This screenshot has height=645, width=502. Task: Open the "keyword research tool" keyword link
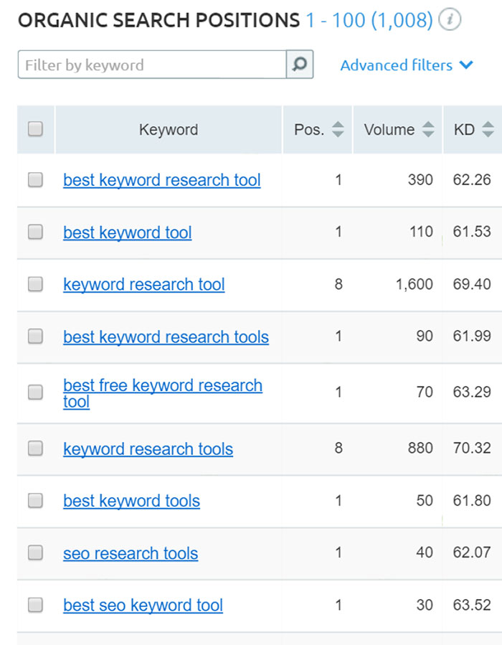(x=143, y=285)
